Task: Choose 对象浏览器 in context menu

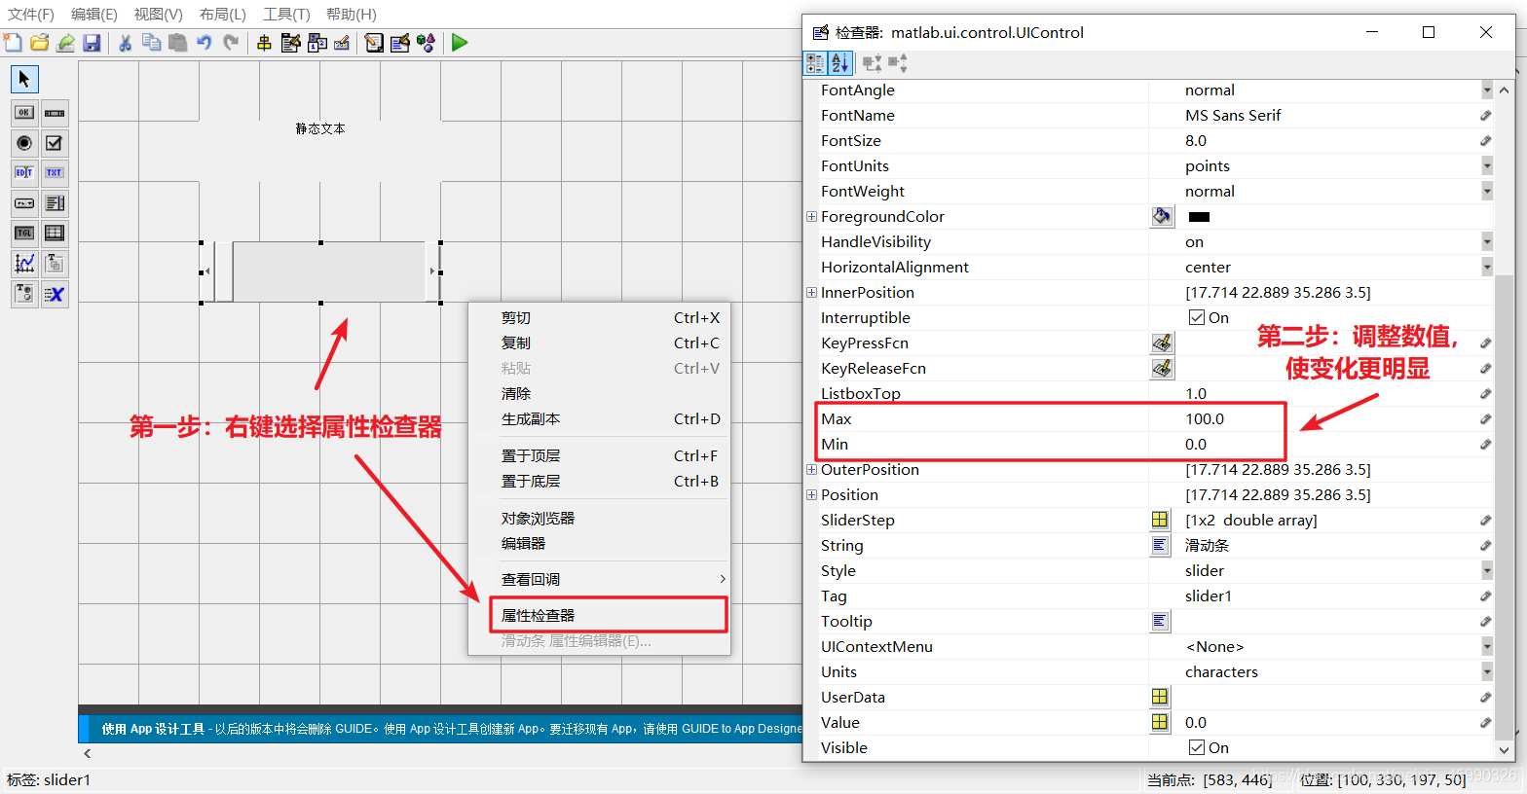Action: tap(599, 519)
